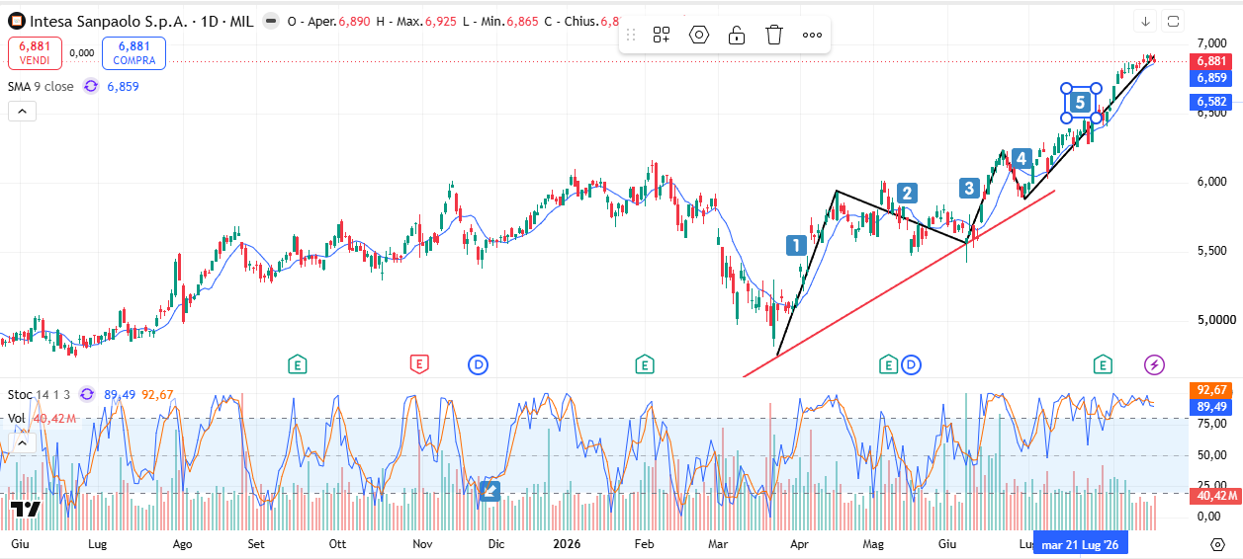
Task: Click the orange 92,67 legend value
Action: tap(157, 395)
